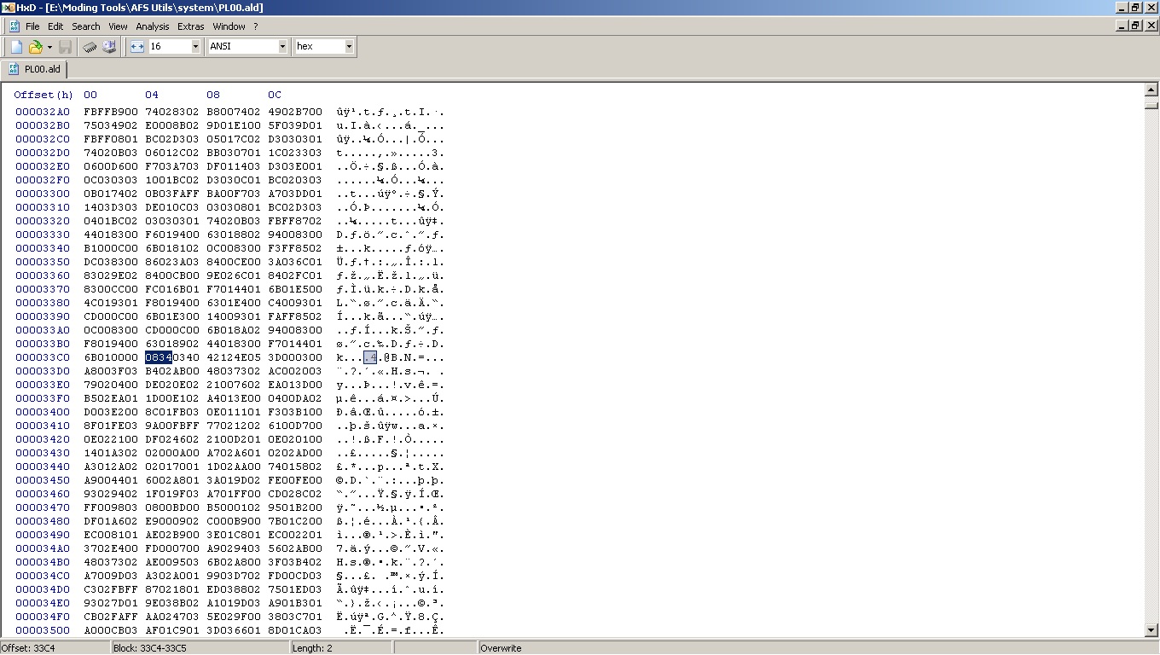Click the HxD document icon in the menu bar
Screen dimensions: 1160x655
coord(14,26)
